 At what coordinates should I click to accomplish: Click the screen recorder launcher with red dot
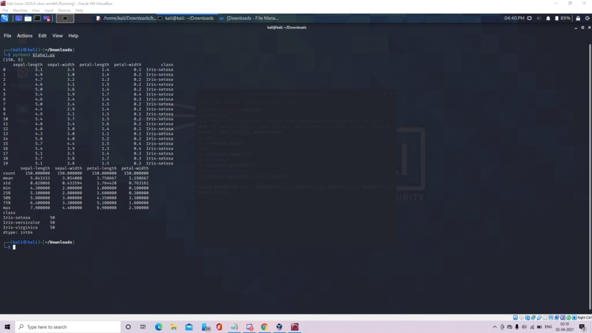click(47, 18)
